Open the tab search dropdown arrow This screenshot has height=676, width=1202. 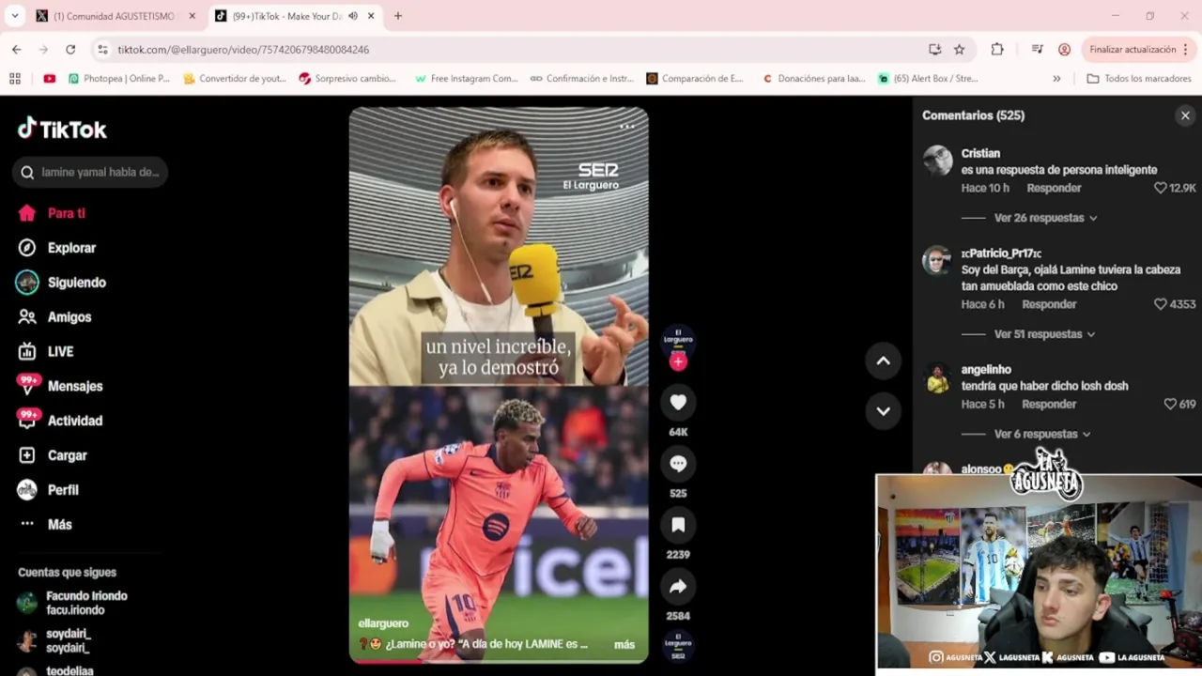[14, 16]
